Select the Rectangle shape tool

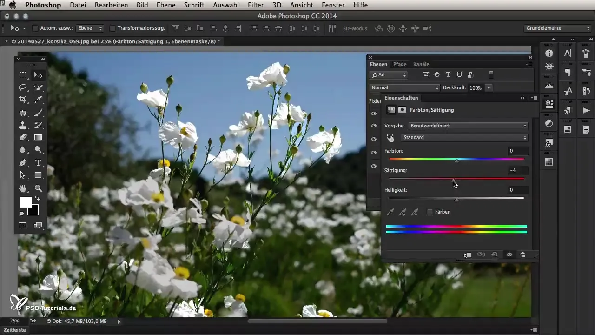(x=38, y=175)
